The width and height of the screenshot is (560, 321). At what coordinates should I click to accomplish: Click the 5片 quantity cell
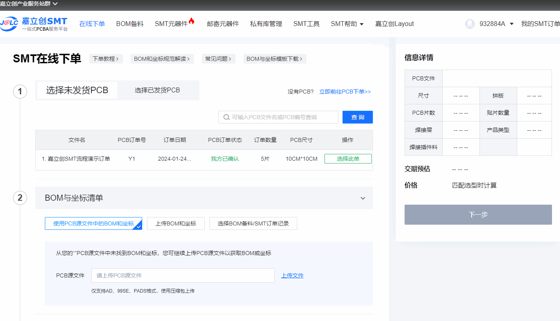[265, 159]
